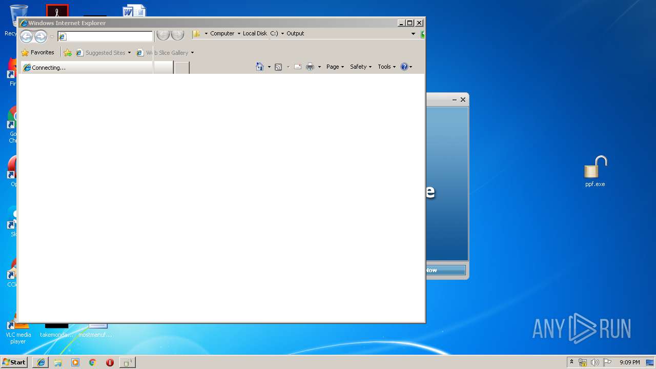Image resolution: width=656 pixels, height=369 pixels.
Task: Click the Action Center flag icon
Action: (x=607, y=362)
